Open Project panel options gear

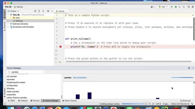48,11
